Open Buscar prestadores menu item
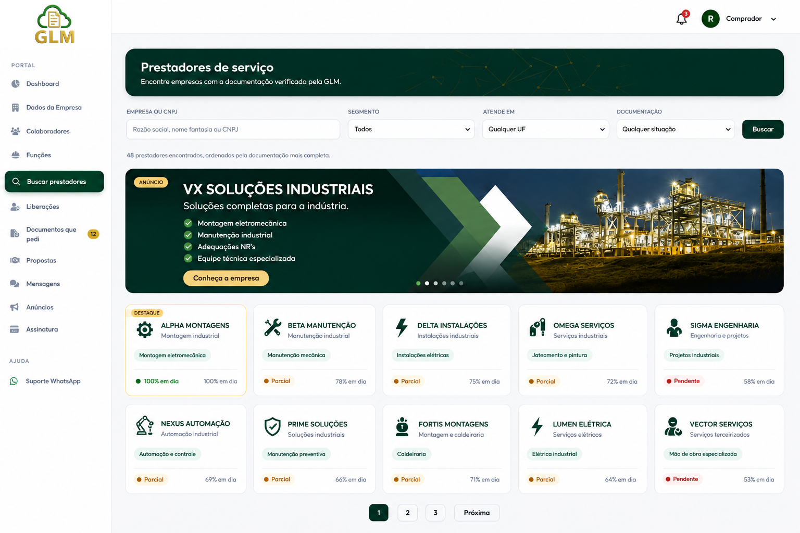 (55, 182)
